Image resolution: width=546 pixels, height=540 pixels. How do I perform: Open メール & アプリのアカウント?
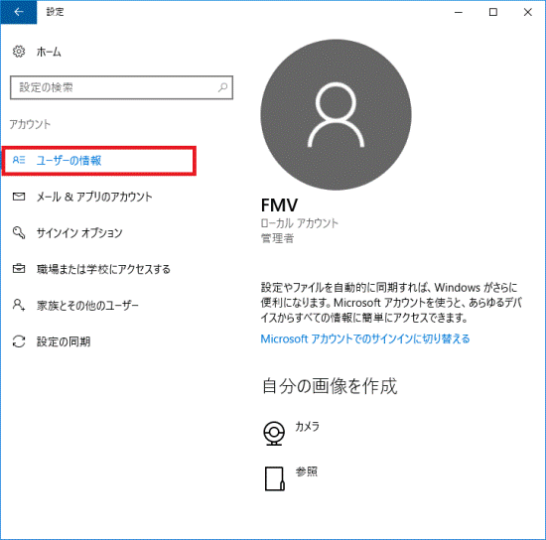click(x=94, y=197)
